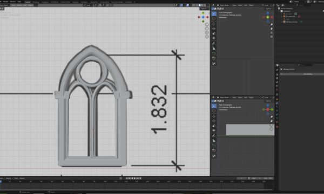
Task: Select the Measure tool in Right Orthographic viewport
Action: (x=214, y=141)
